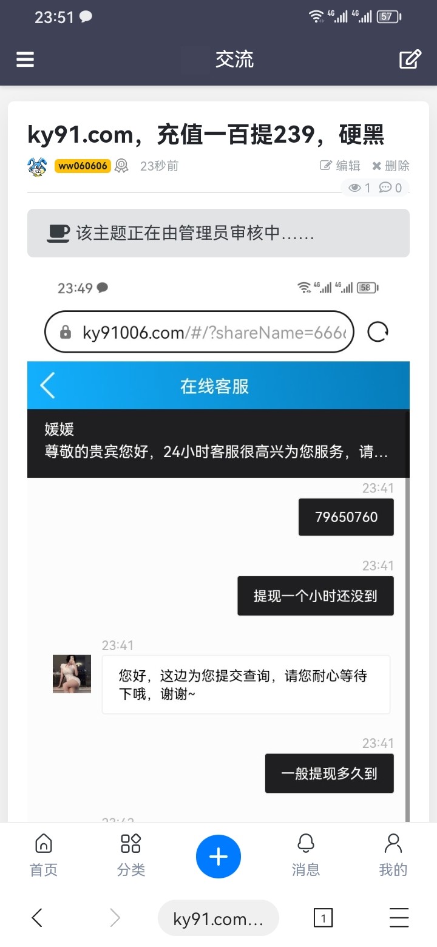Screen dimensions: 437x947
Task: Tap the medal badge next to the username
Action: 122,166
